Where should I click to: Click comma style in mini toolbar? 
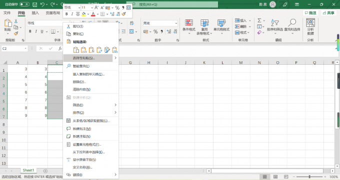pos(123,8)
